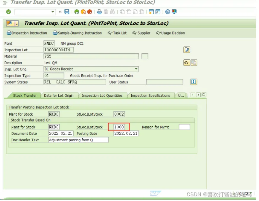Click the tab scroll right arrow
259x201 pixels.
point(198,95)
